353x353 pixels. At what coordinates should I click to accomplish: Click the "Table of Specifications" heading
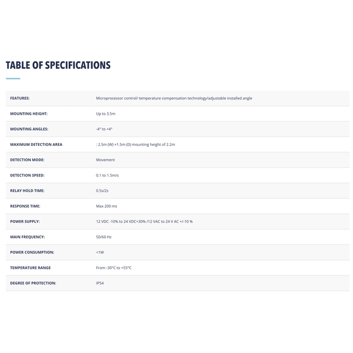tap(58, 65)
